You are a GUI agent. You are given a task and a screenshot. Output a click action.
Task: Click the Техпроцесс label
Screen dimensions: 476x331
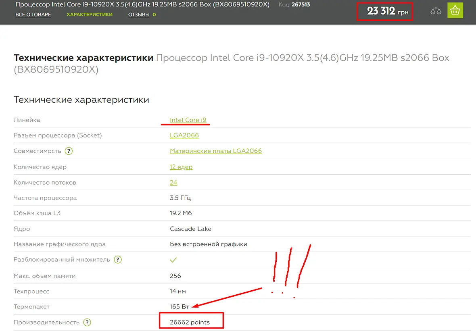click(31, 291)
